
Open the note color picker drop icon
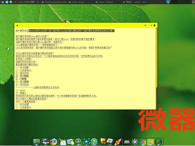click(17, 25)
